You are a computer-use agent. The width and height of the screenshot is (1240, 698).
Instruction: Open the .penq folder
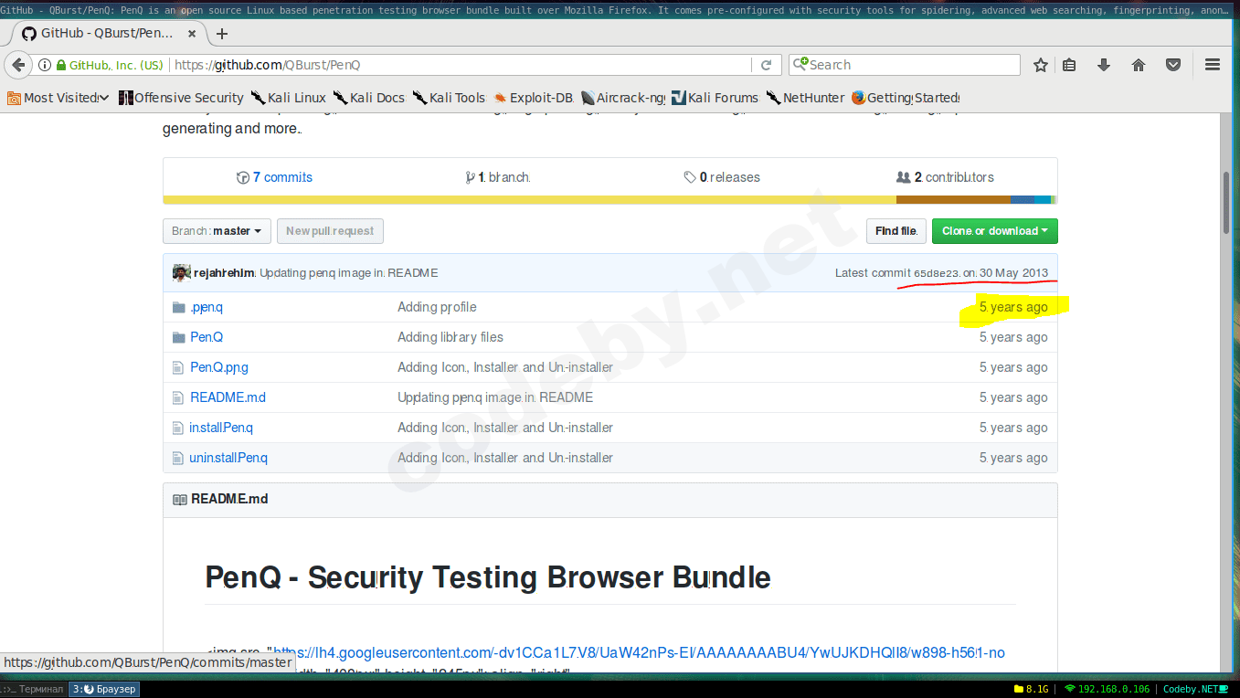pyautogui.click(x=207, y=307)
